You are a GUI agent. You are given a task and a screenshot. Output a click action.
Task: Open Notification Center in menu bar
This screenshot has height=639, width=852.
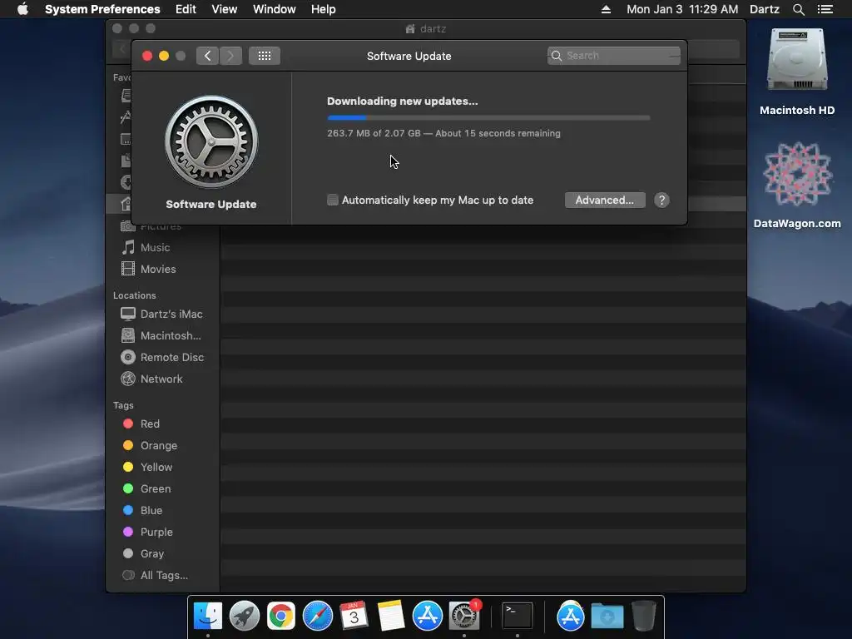825,9
